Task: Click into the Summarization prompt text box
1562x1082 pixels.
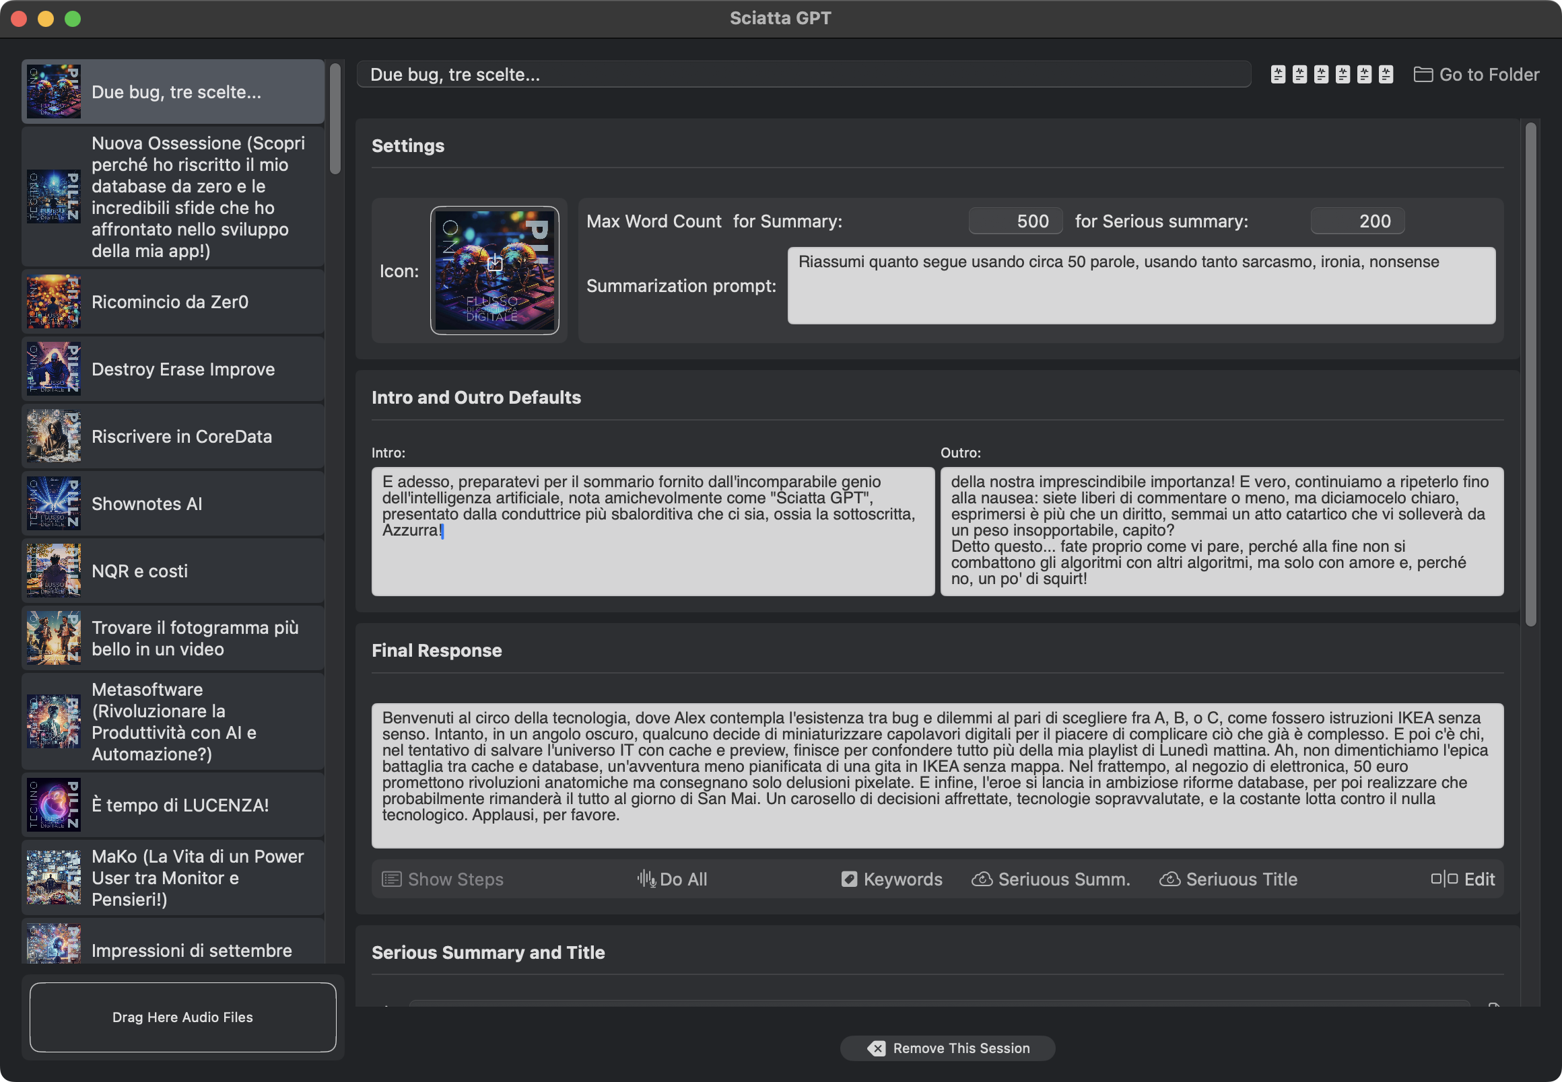Action: pos(1141,285)
